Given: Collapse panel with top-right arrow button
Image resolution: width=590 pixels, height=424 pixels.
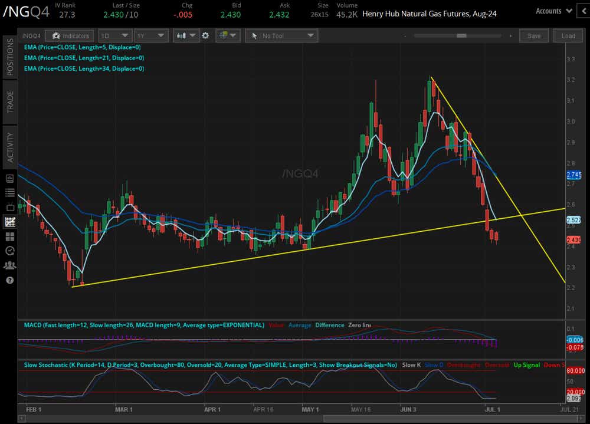Looking at the screenshot, I should 584,11.
